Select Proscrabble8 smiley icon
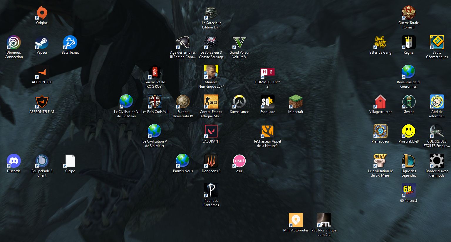451x242 pixels. [x=409, y=131]
